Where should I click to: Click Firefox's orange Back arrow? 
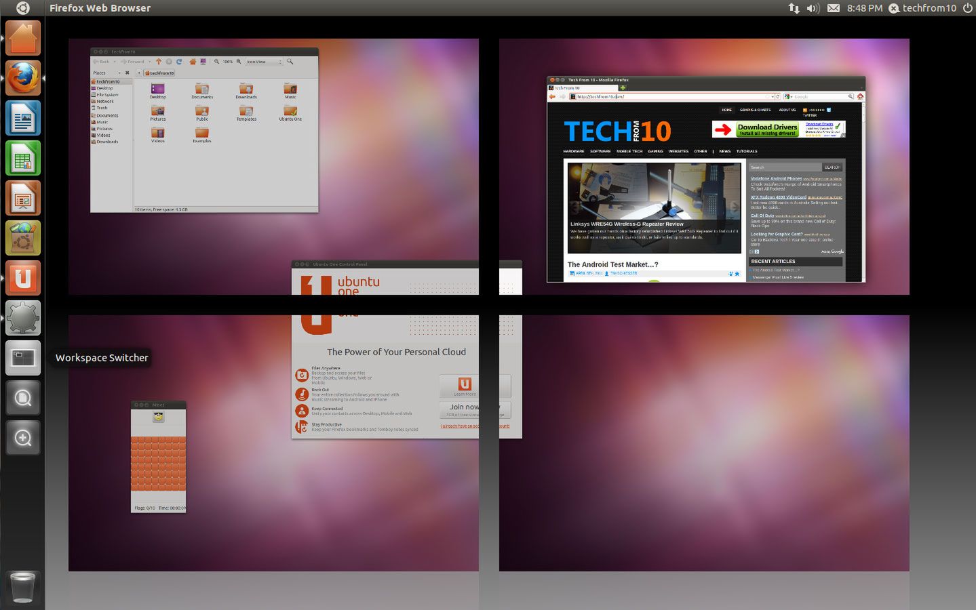tap(552, 97)
